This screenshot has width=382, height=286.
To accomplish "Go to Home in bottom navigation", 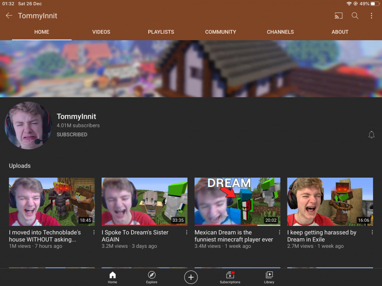I will (113, 277).
